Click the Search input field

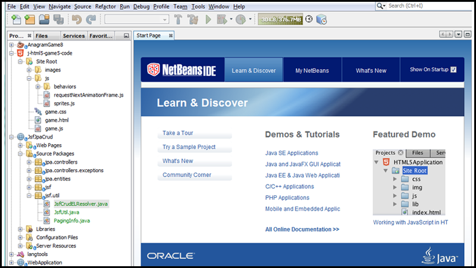pyautogui.click(x=428, y=6)
